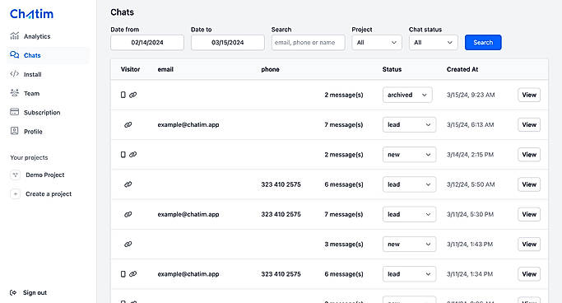Click the Demo Project icon
Viewport: 562px width, 303px height.
coord(15,175)
